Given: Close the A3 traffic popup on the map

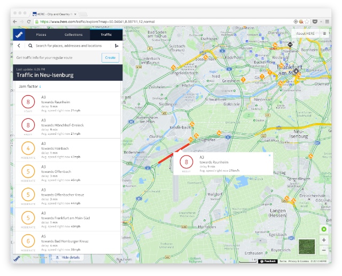Looking at the screenshot, I should (269, 156).
